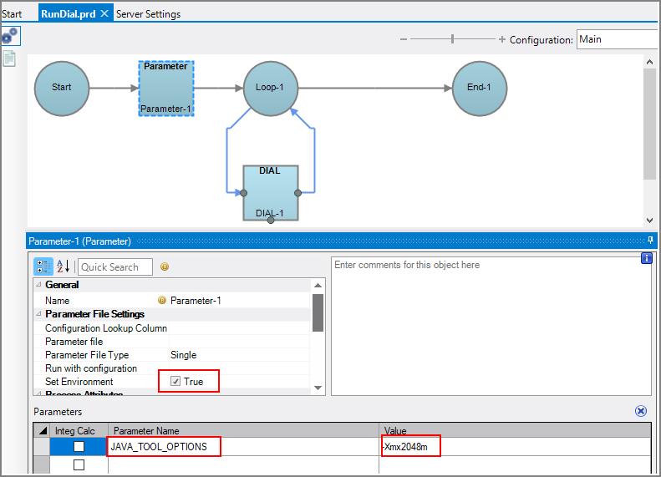Viewport: 661px width, 477px height.
Task: Switch to the Start tab
Action: [12, 14]
